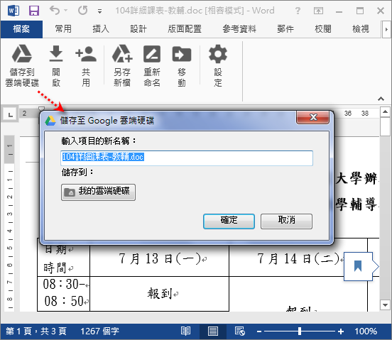
Task: Click 我的雲端硬碟 folder button
Action: 98,192
